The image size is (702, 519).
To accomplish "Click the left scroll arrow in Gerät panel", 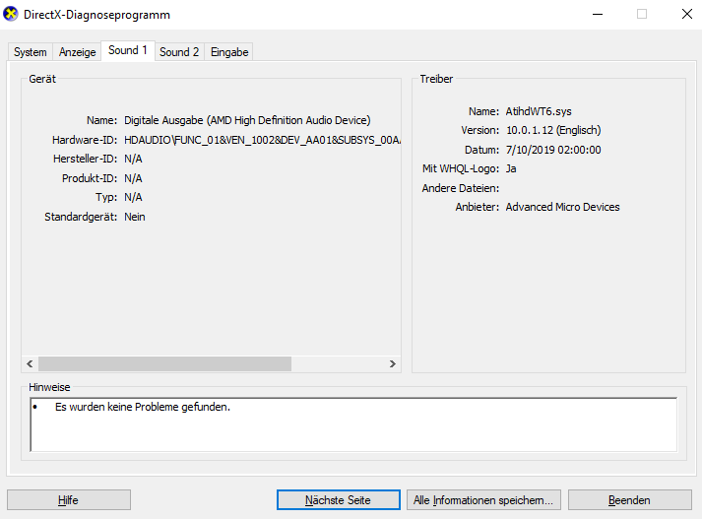I will pyautogui.click(x=30, y=363).
